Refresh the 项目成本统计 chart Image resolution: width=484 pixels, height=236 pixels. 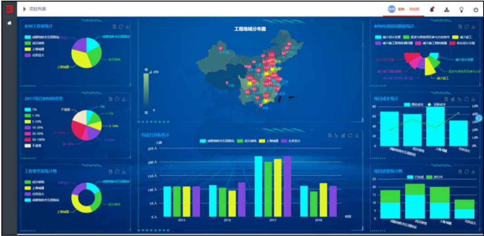coord(467,99)
